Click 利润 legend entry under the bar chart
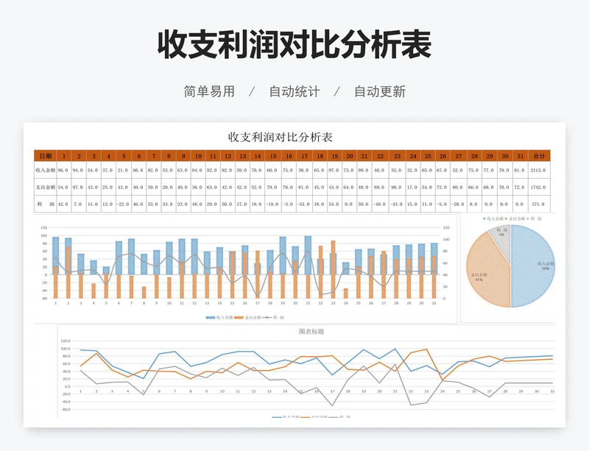Image resolution: width=589 pixels, height=451 pixels. pos(273,318)
